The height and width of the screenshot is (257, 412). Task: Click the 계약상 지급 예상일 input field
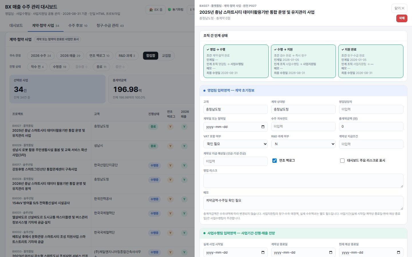pos(235,161)
